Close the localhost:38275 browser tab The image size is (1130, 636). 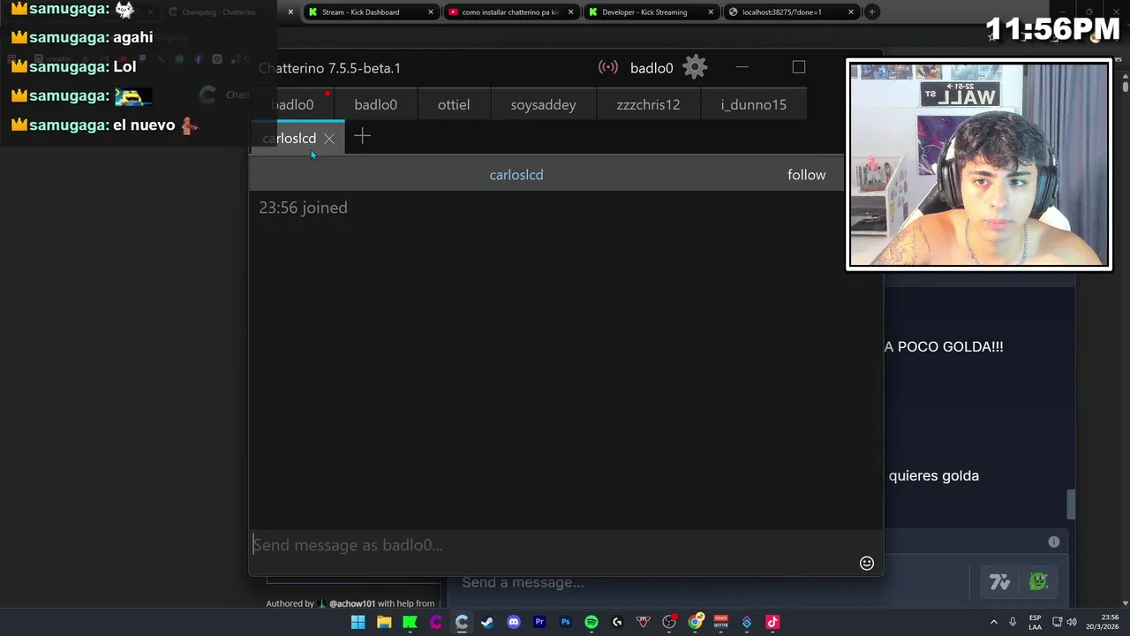click(850, 12)
